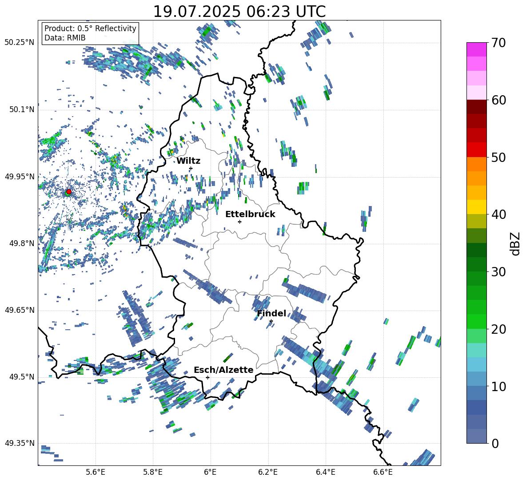Click the 6.2°E longitude label
Image resolution: width=526 pixels, height=481 pixels.
click(268, 472)
